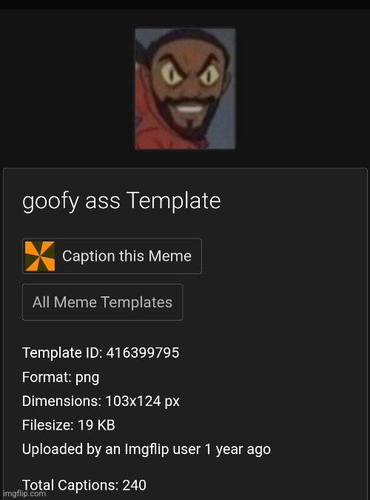
Task: Click the 'Filesize:' label
Action: (x=48, y=425)
